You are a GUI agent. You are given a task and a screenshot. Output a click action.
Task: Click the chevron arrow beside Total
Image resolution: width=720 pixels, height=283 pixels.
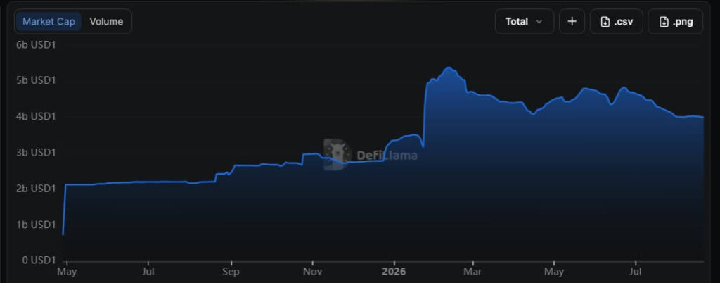[539, 22]
